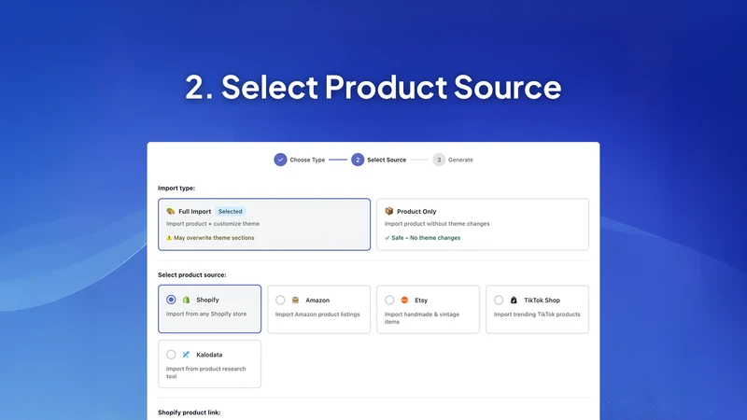Click 'Import trending TikTok products' text
Screen dimensions: 747x420
click(x=537, y=315)
